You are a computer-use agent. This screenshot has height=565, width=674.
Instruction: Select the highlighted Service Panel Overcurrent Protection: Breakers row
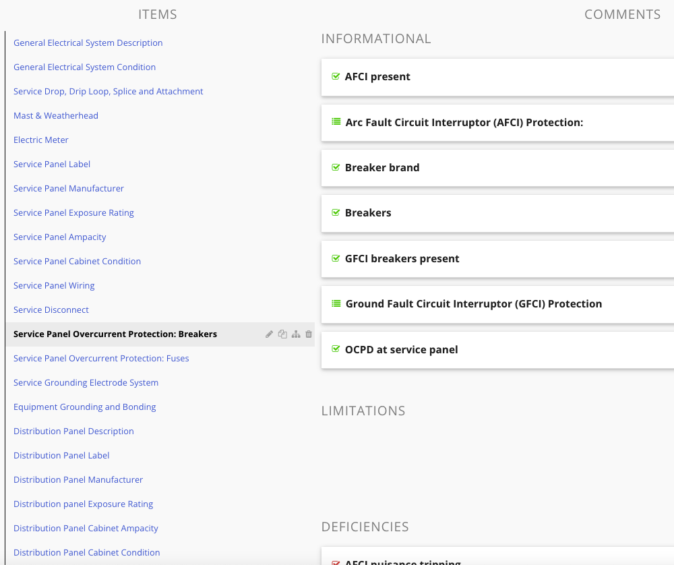tap(160, 334)
